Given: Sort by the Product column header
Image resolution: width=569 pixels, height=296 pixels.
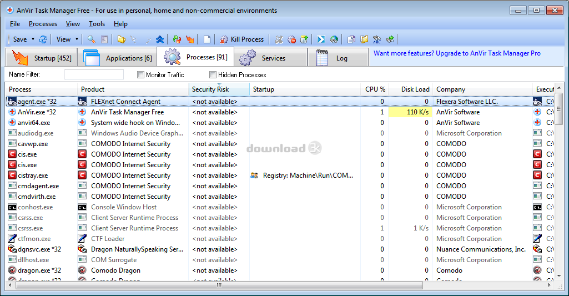Looking at the screenshot, I should pyautogui.click(x=133, y=89).
